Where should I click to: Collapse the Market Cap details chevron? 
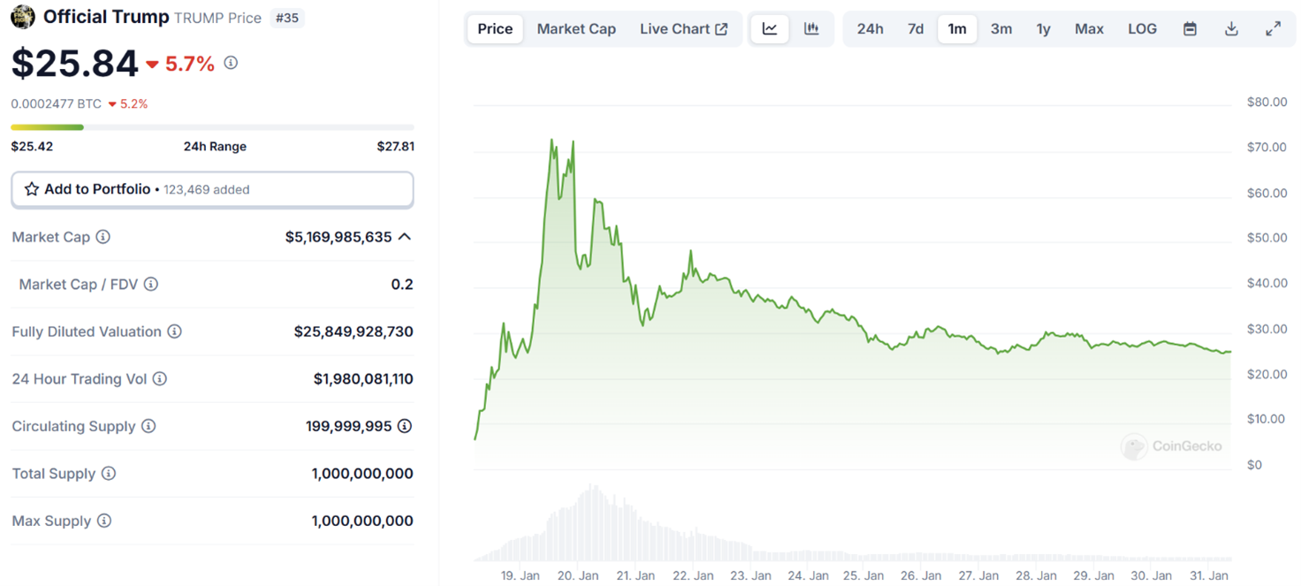tap(405, 237)
